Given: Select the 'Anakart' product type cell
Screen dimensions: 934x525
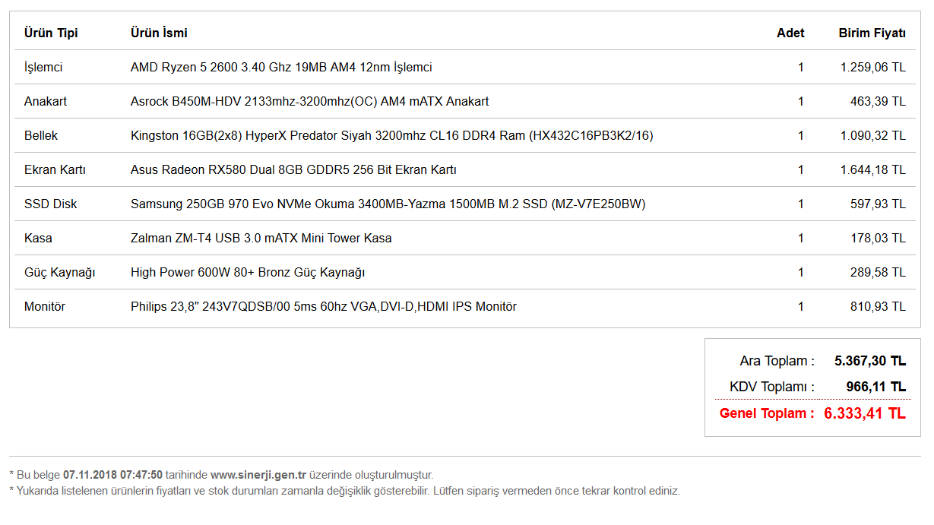Looking at the screenshot, I should coord(46,101).
